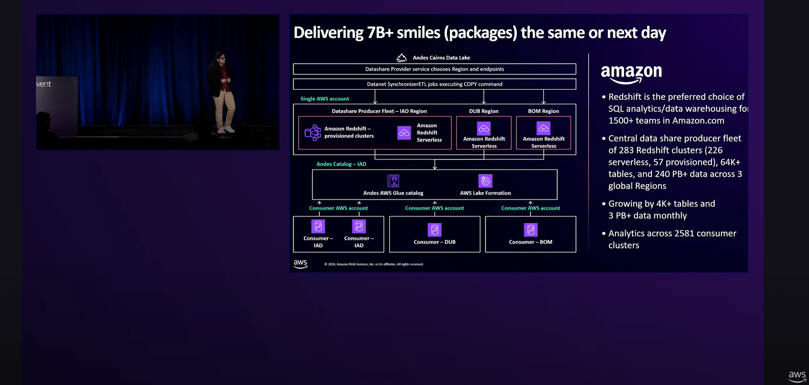Viewport: 809px width, 385px height.
Task: Click the Redshift provisioned clusters icon
Action: click(313, 133)
